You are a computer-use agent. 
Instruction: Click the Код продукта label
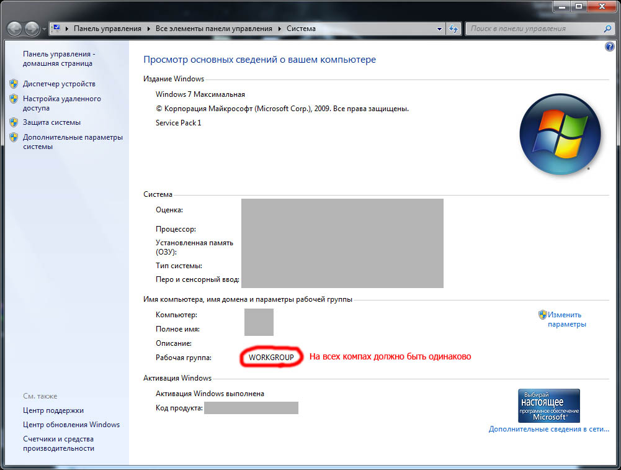pos(179,408)
